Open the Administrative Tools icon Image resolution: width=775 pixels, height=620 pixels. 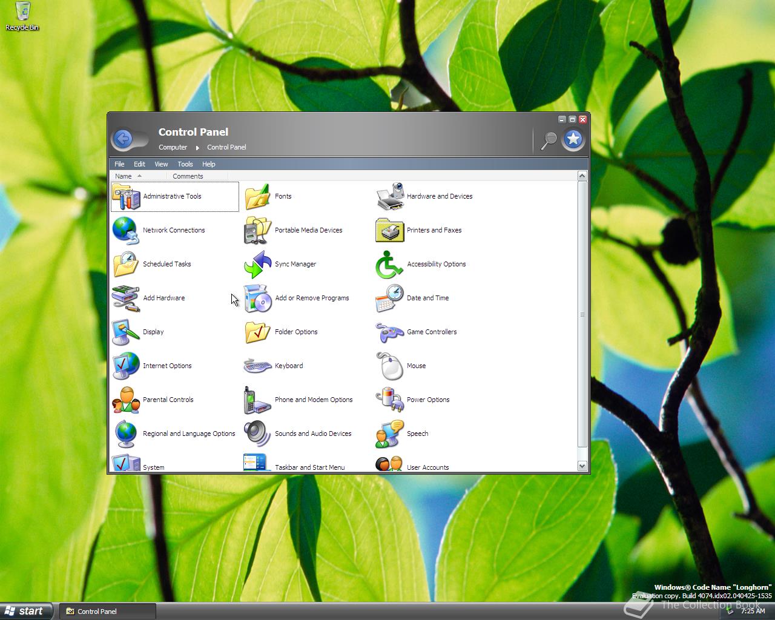126,197
